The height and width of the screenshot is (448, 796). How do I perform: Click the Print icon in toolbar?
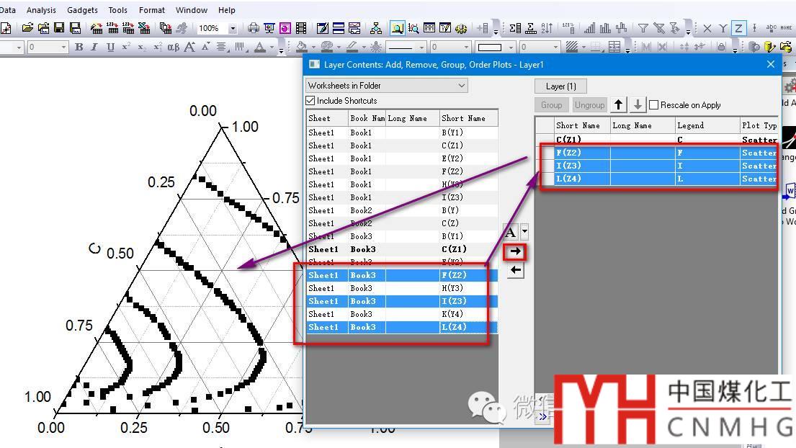(x=254, y=28)
